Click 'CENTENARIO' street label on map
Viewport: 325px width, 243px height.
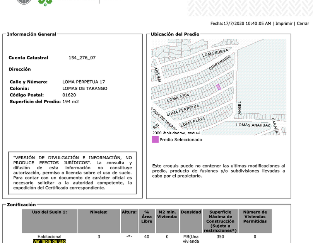[x=220, y=62]
